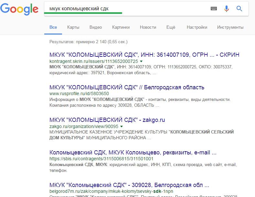Open Коломыцевский СДК, МКУК Коломыцево result
This screenshot has width=255, height=197.
[133, 153]
